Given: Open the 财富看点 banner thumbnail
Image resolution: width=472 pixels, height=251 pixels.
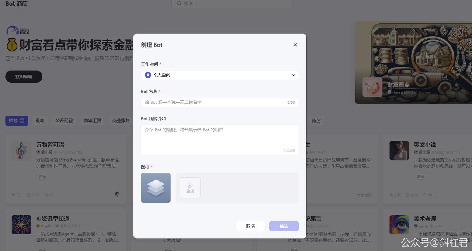Looking at the screenshot, I should 372,87.
